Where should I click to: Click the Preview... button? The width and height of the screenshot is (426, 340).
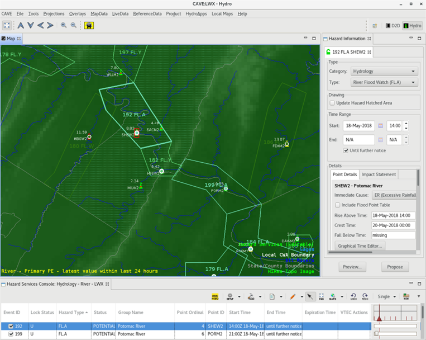point(352,267)
